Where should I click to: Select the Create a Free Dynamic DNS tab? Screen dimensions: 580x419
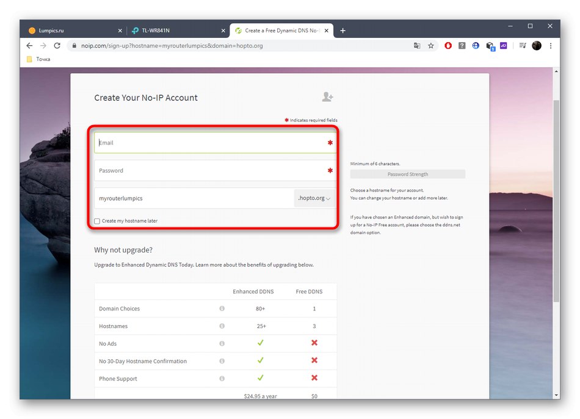tap(281, 30)
